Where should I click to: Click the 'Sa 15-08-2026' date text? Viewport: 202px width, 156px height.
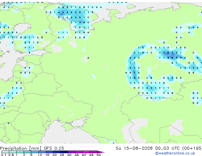pos(134,148)
